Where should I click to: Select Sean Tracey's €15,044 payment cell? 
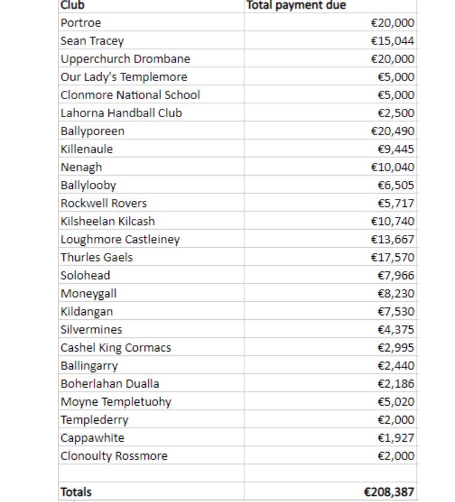(330, 40)
